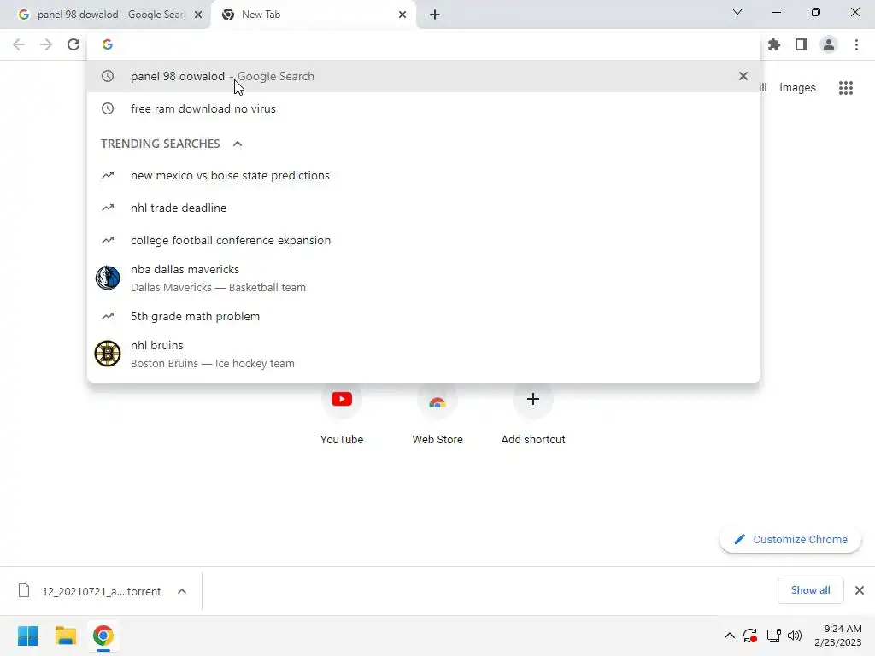Open the Windows Start menu
The width and height of the screenshot is (875, 656).
(x=28, y=635)
